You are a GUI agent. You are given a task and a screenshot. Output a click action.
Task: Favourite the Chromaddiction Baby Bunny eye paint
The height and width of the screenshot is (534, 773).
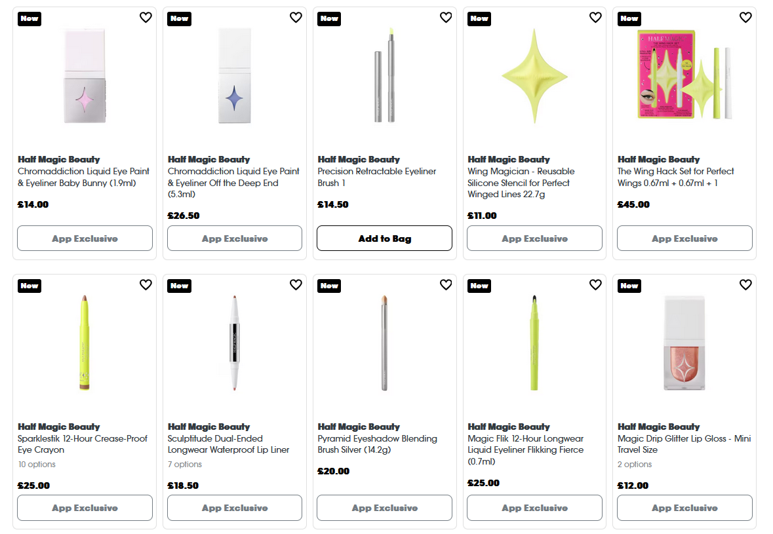146,18
